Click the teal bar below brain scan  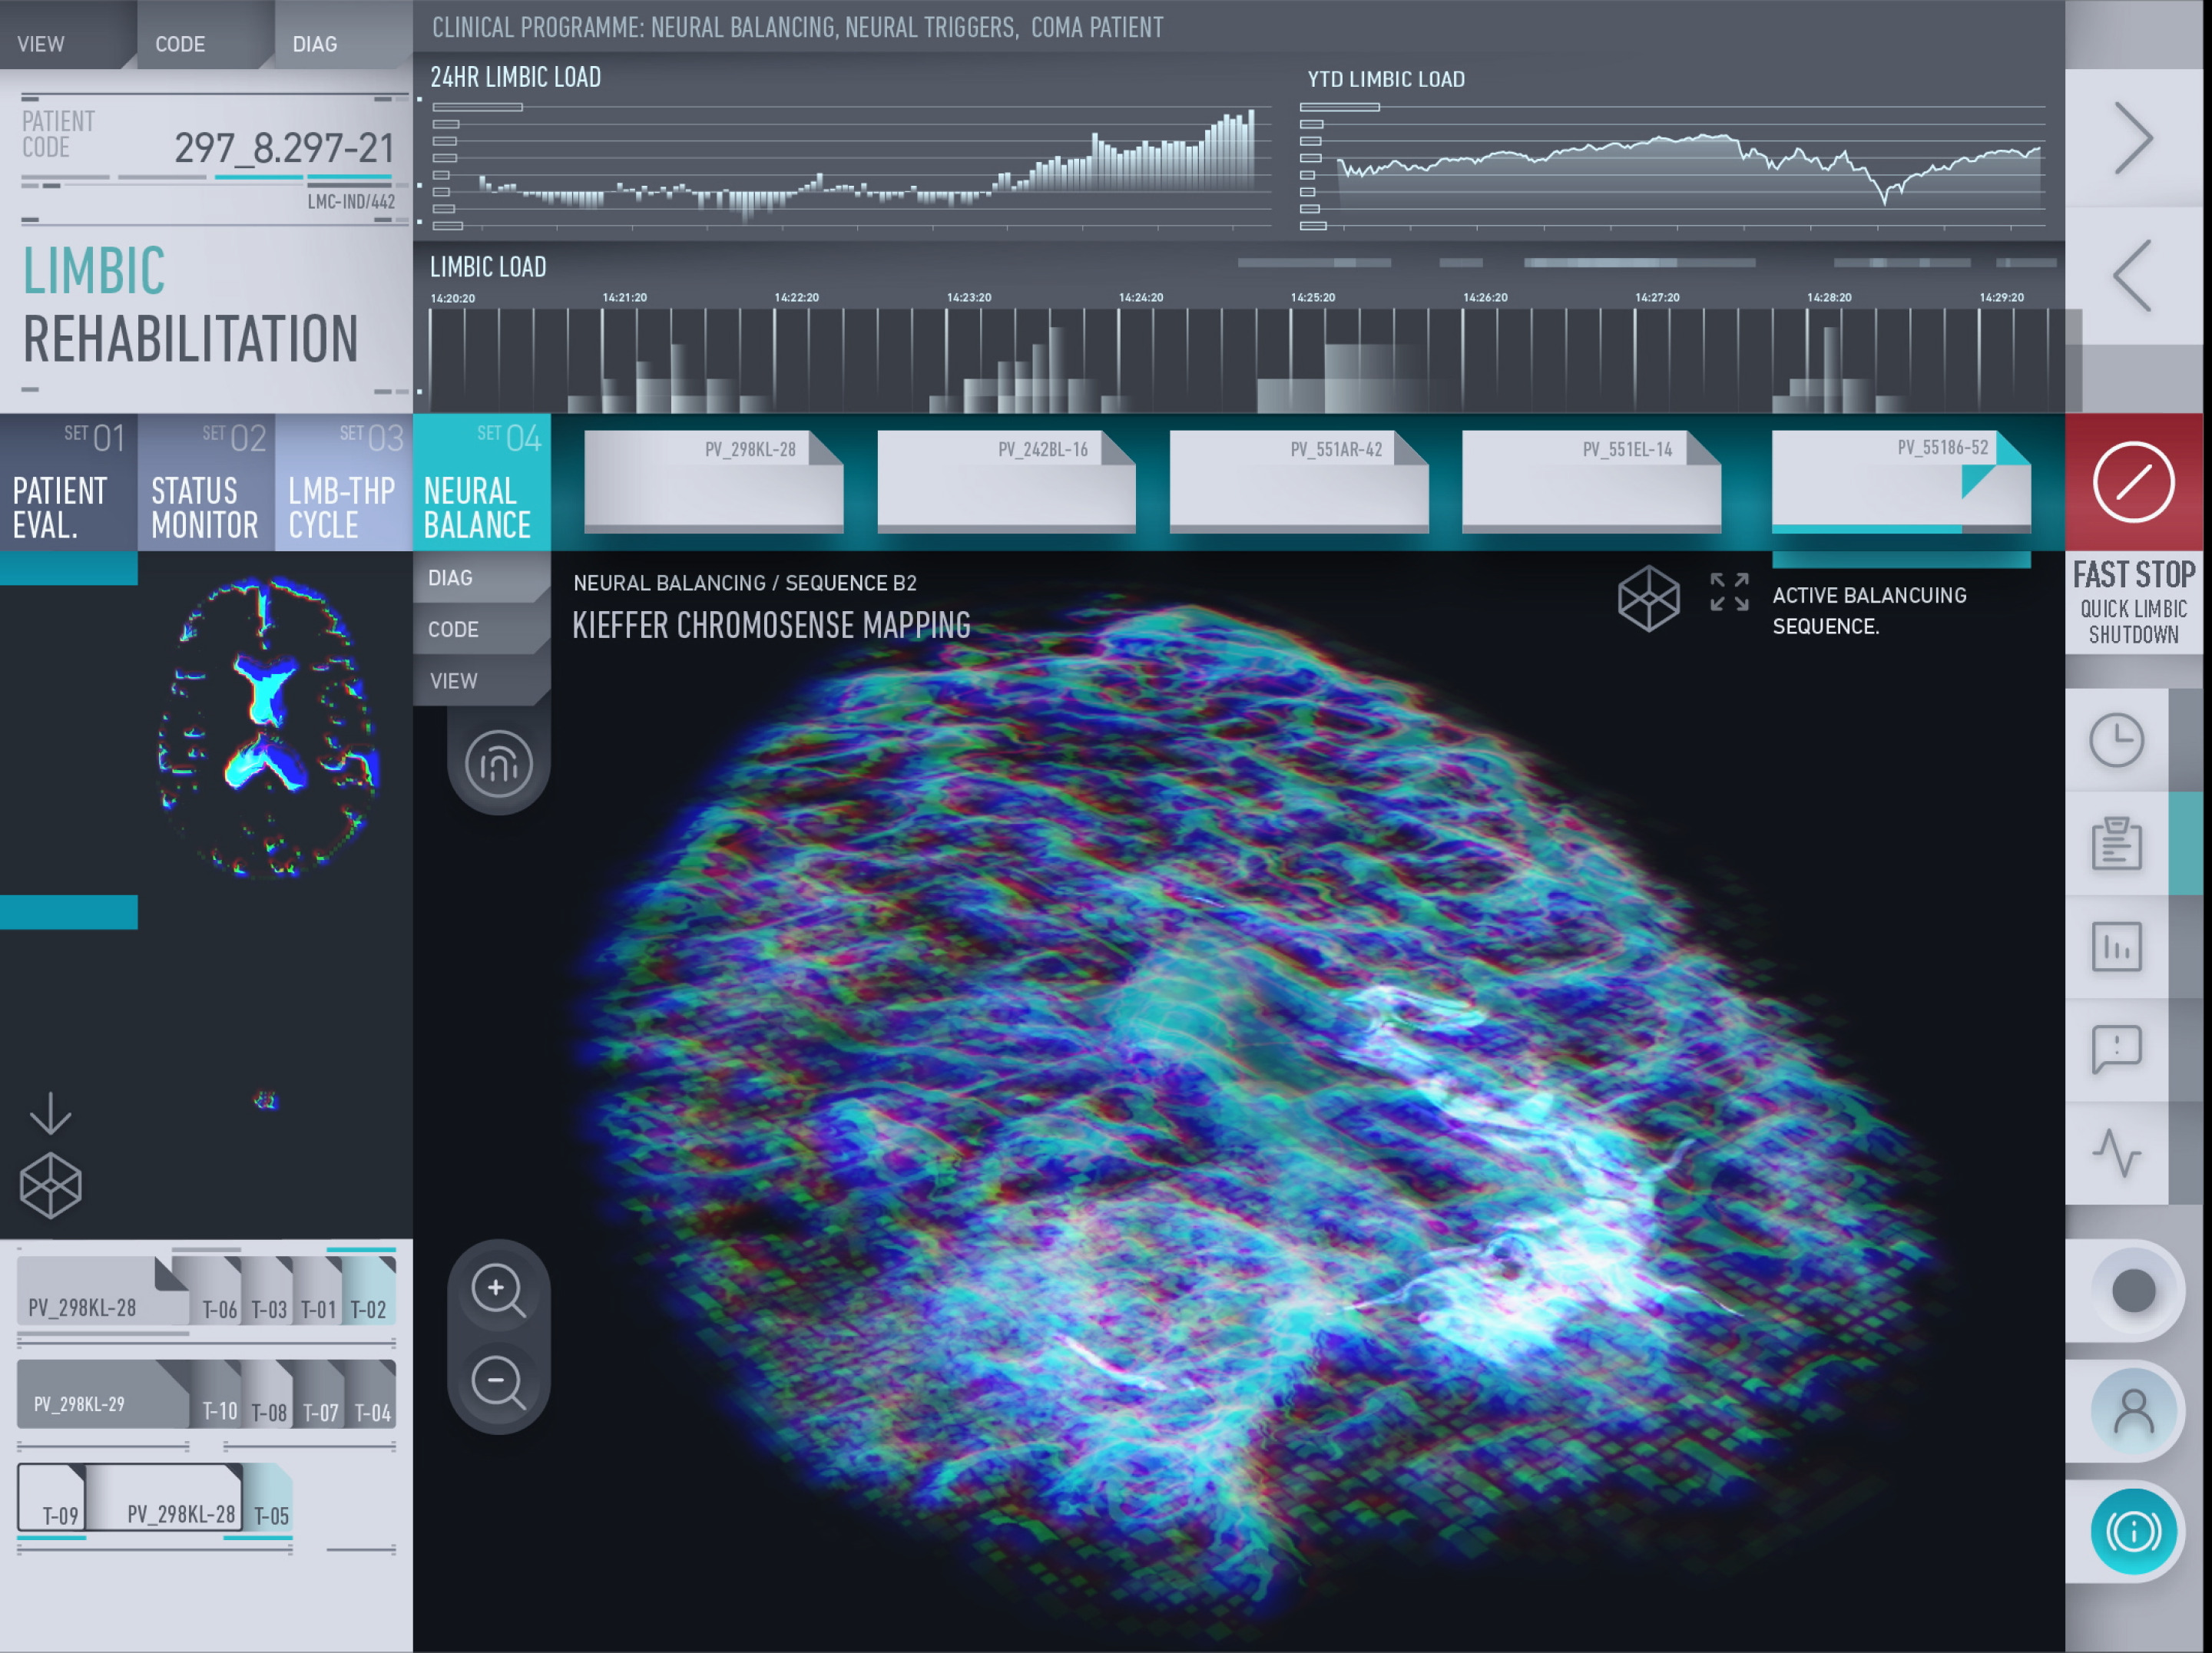[68, 911]
